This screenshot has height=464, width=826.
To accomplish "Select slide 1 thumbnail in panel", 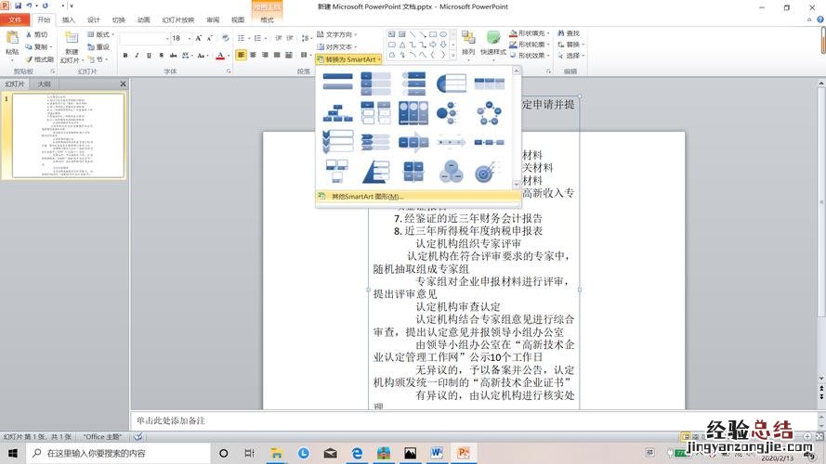I will (x=67, y=135).
